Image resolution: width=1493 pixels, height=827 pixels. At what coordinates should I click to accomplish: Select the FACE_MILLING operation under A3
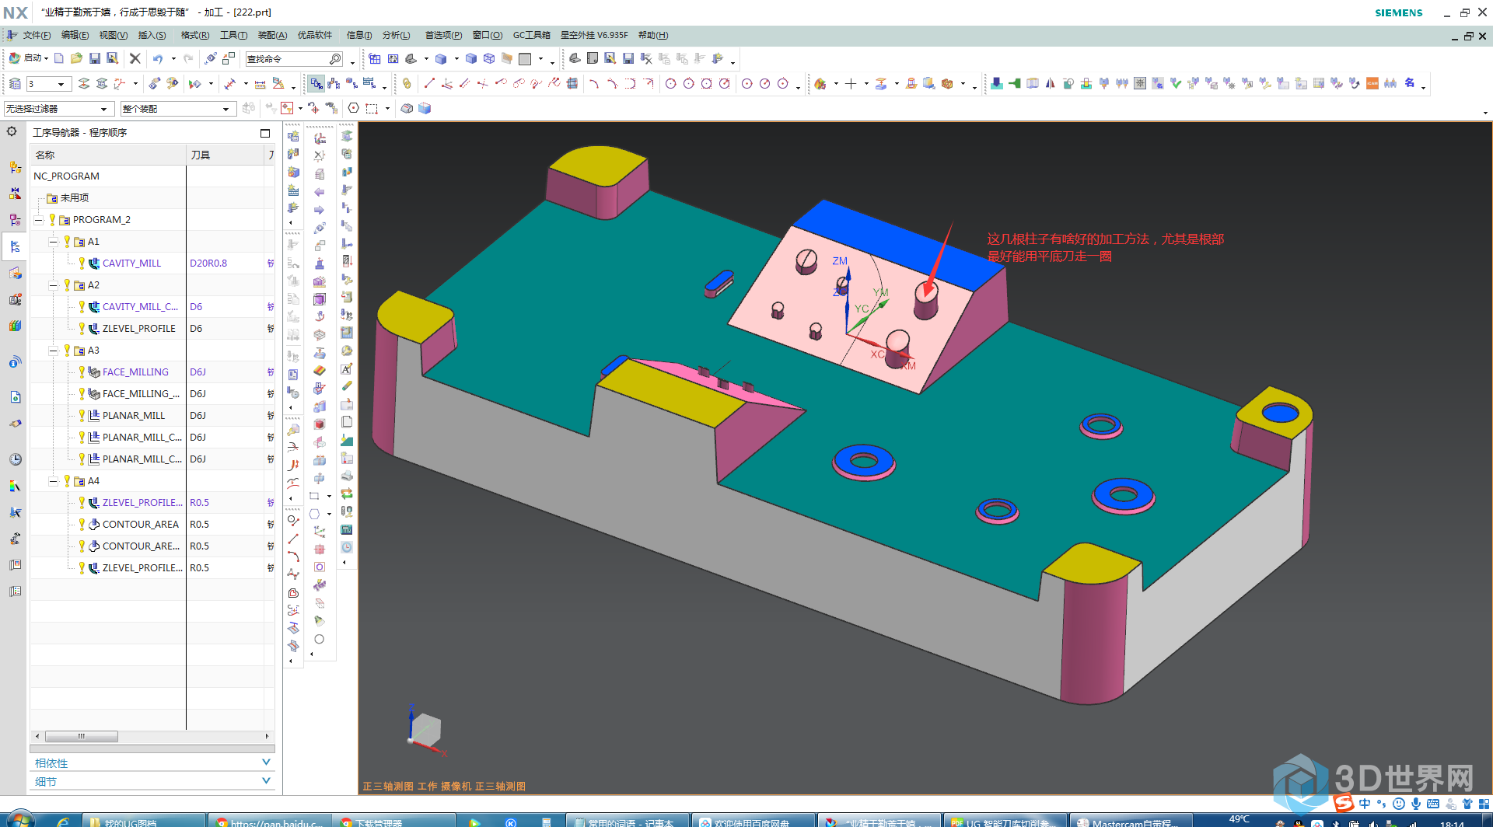(x=135, y=372)
